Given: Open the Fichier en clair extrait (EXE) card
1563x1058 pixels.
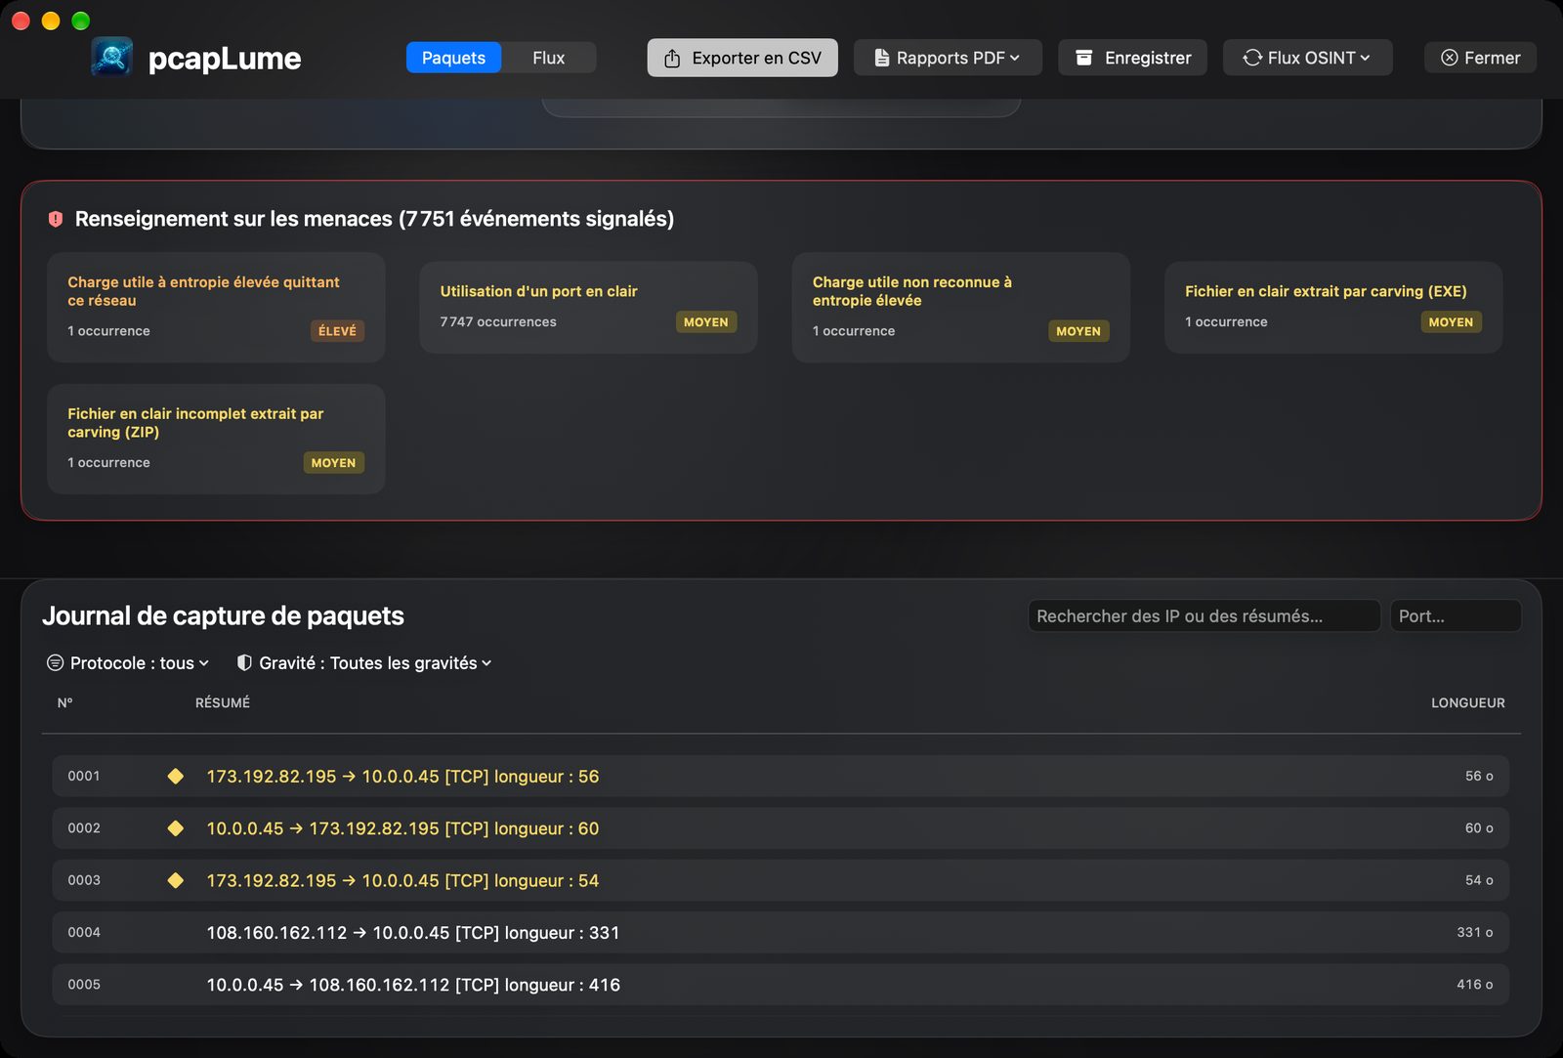Looking at the screenshot, I should point(1333,307).
